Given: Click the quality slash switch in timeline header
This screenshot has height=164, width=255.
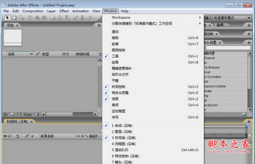Looking at the screenshot, I should [87, 136].
